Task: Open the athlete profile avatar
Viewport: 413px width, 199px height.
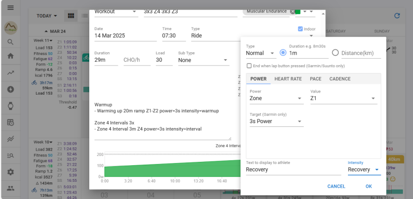Action: (11, 27)
